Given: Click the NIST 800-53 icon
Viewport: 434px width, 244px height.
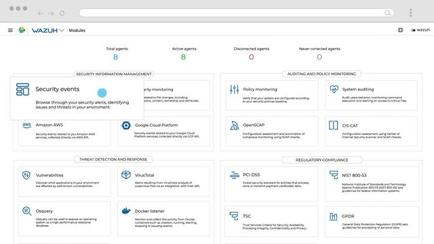Looking at the screenshot, I should [x=334, y=175].
